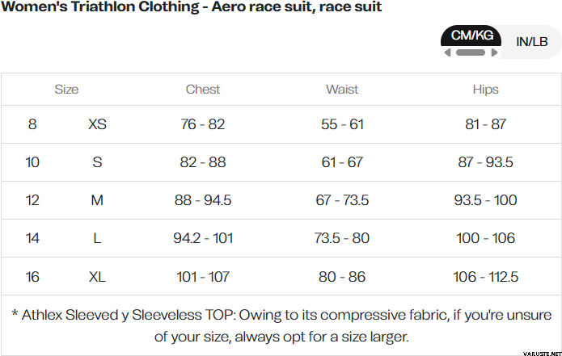562x356 pixels.
Task: Click the Size column header
Action: tap(66, 90)
